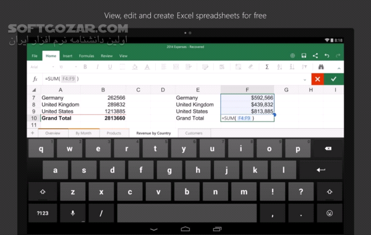This screenshot has height=235, width=371.
Task: Tap the clear eraser icon
Action: [250, 67]
